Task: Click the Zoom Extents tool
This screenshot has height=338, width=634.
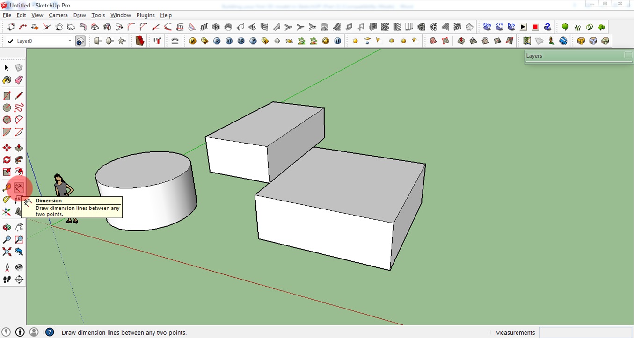Action: [6, 252]
